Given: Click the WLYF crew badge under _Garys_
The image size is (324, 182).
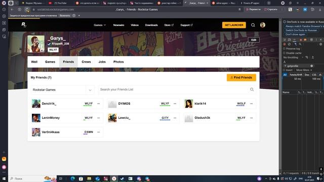Looking at the screenshot, I should click(53, 50).
